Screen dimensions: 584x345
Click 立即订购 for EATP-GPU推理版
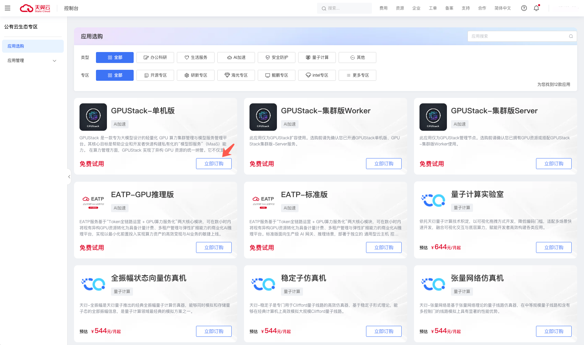click(214, 247)
